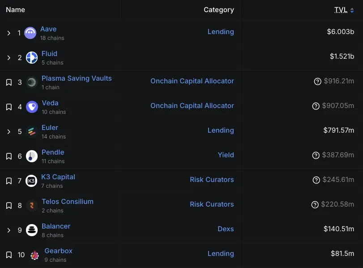The width and height of the screenshot is (363, 268).
Task: Expand the Balancer row details
Action: (8, 230)
